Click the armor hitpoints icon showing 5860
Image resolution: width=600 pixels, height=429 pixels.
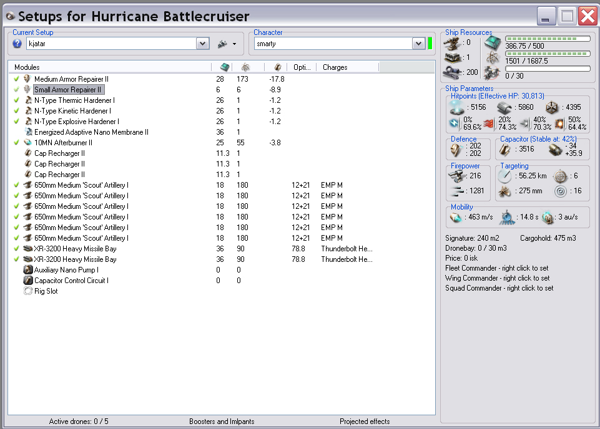coord(505,107)
